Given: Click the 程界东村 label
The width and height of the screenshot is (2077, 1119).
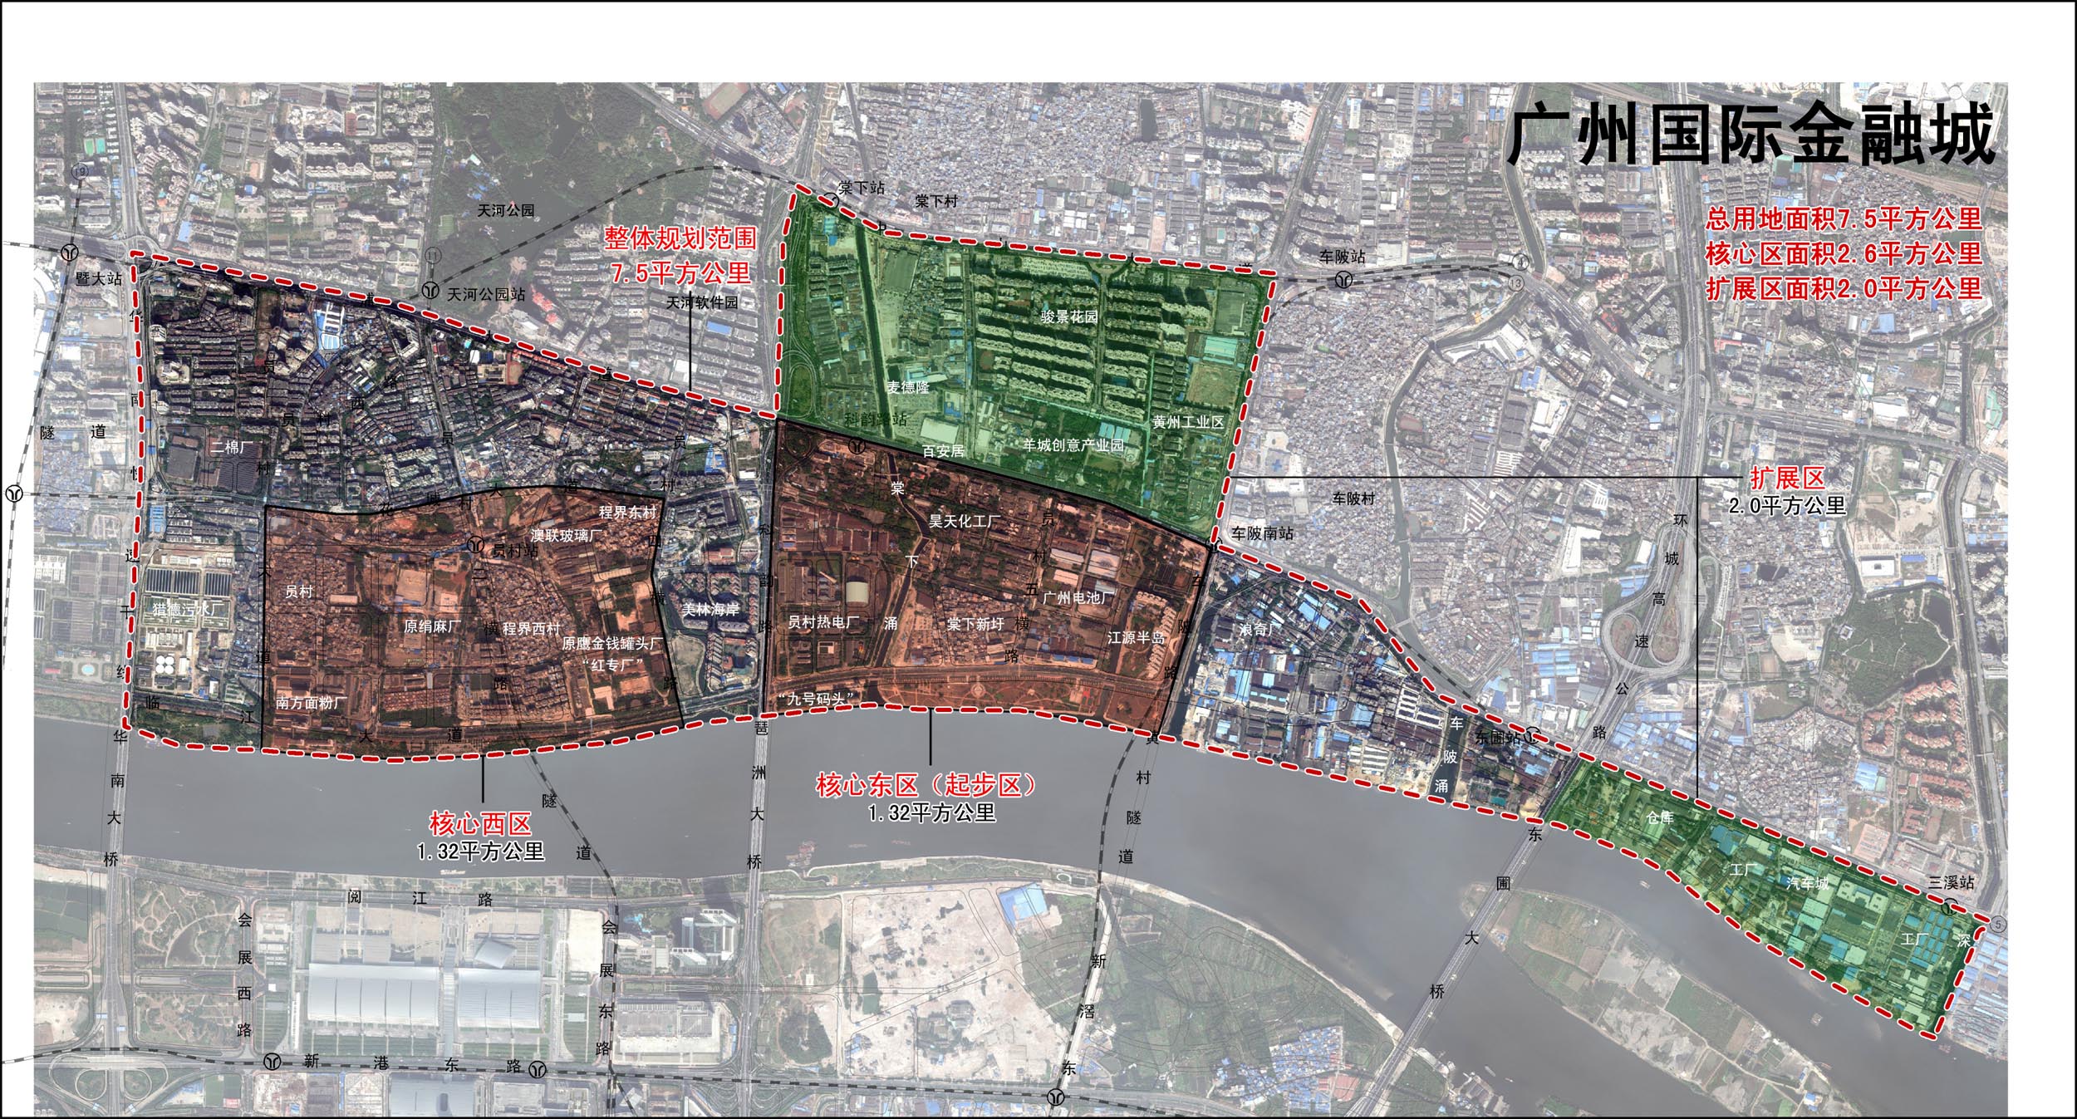Looking at the screenshot, I should point(628,513).
